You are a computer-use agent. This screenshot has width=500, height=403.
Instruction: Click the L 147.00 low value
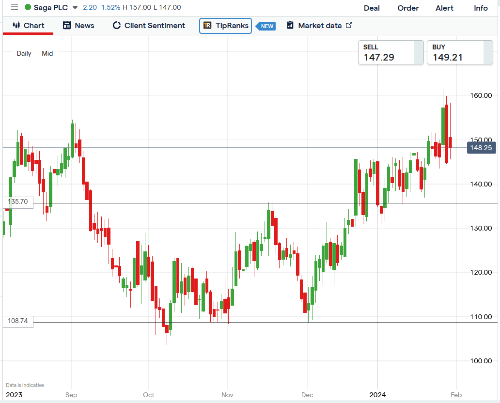(x=167, y=7)
